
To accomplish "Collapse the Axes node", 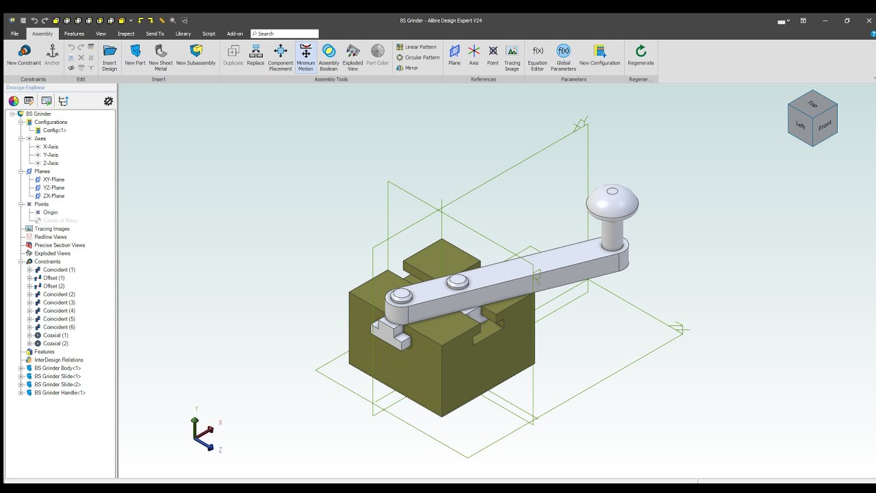I will [x=21, y=138].
